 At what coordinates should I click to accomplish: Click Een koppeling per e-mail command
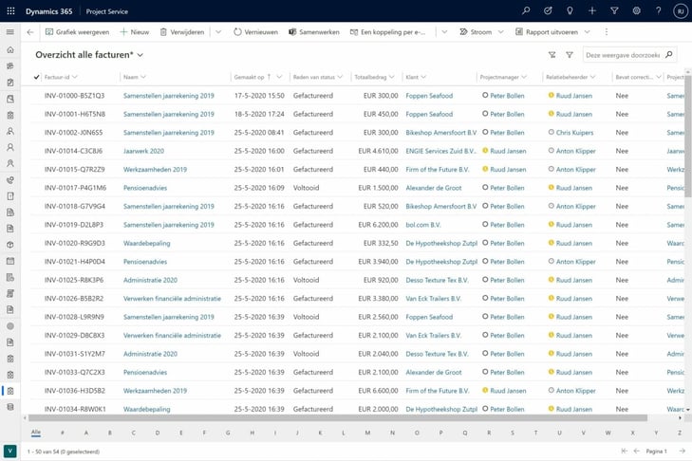(x=387, y=31)
